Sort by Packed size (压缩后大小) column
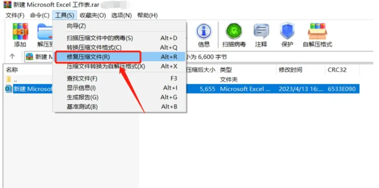 click(x=201, y=70)
